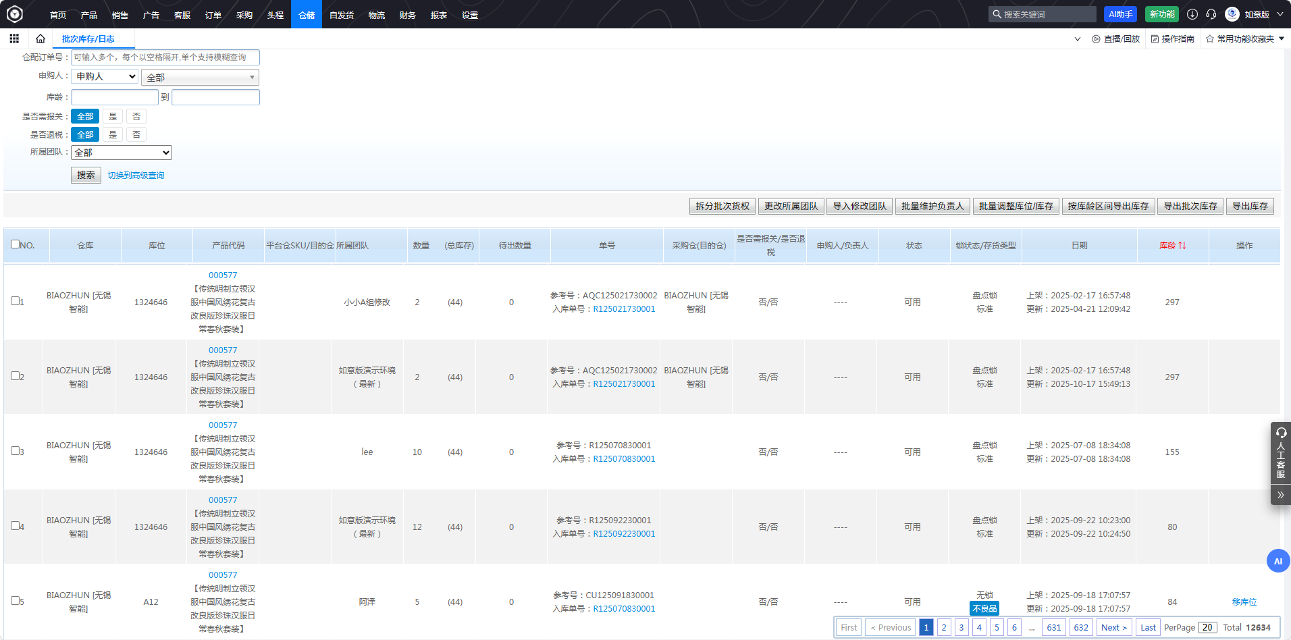
Task: Click the hexagon logo at top left
Action: point(15,14)
